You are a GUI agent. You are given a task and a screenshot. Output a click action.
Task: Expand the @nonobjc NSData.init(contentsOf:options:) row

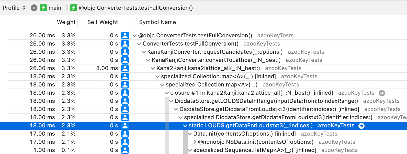pyautogui.click(x=195, y=142)
